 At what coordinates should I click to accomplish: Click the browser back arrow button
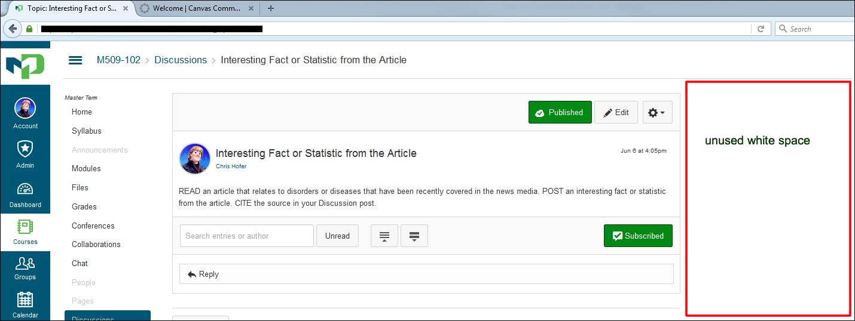click(13, 29)
